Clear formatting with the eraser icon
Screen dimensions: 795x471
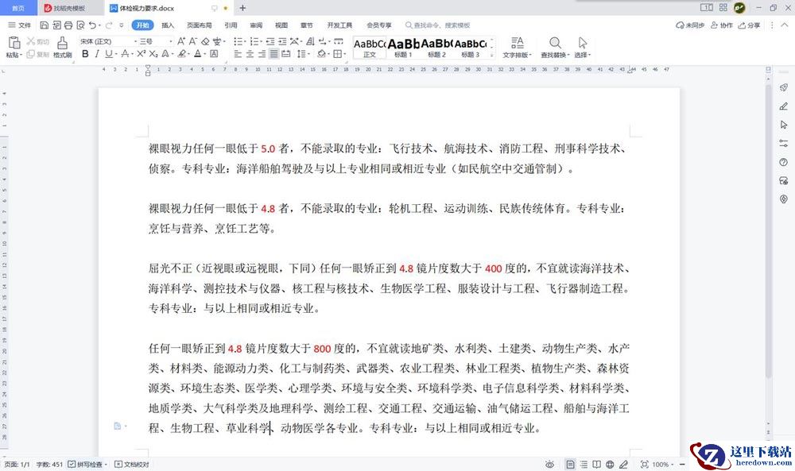tap(205, 41)
